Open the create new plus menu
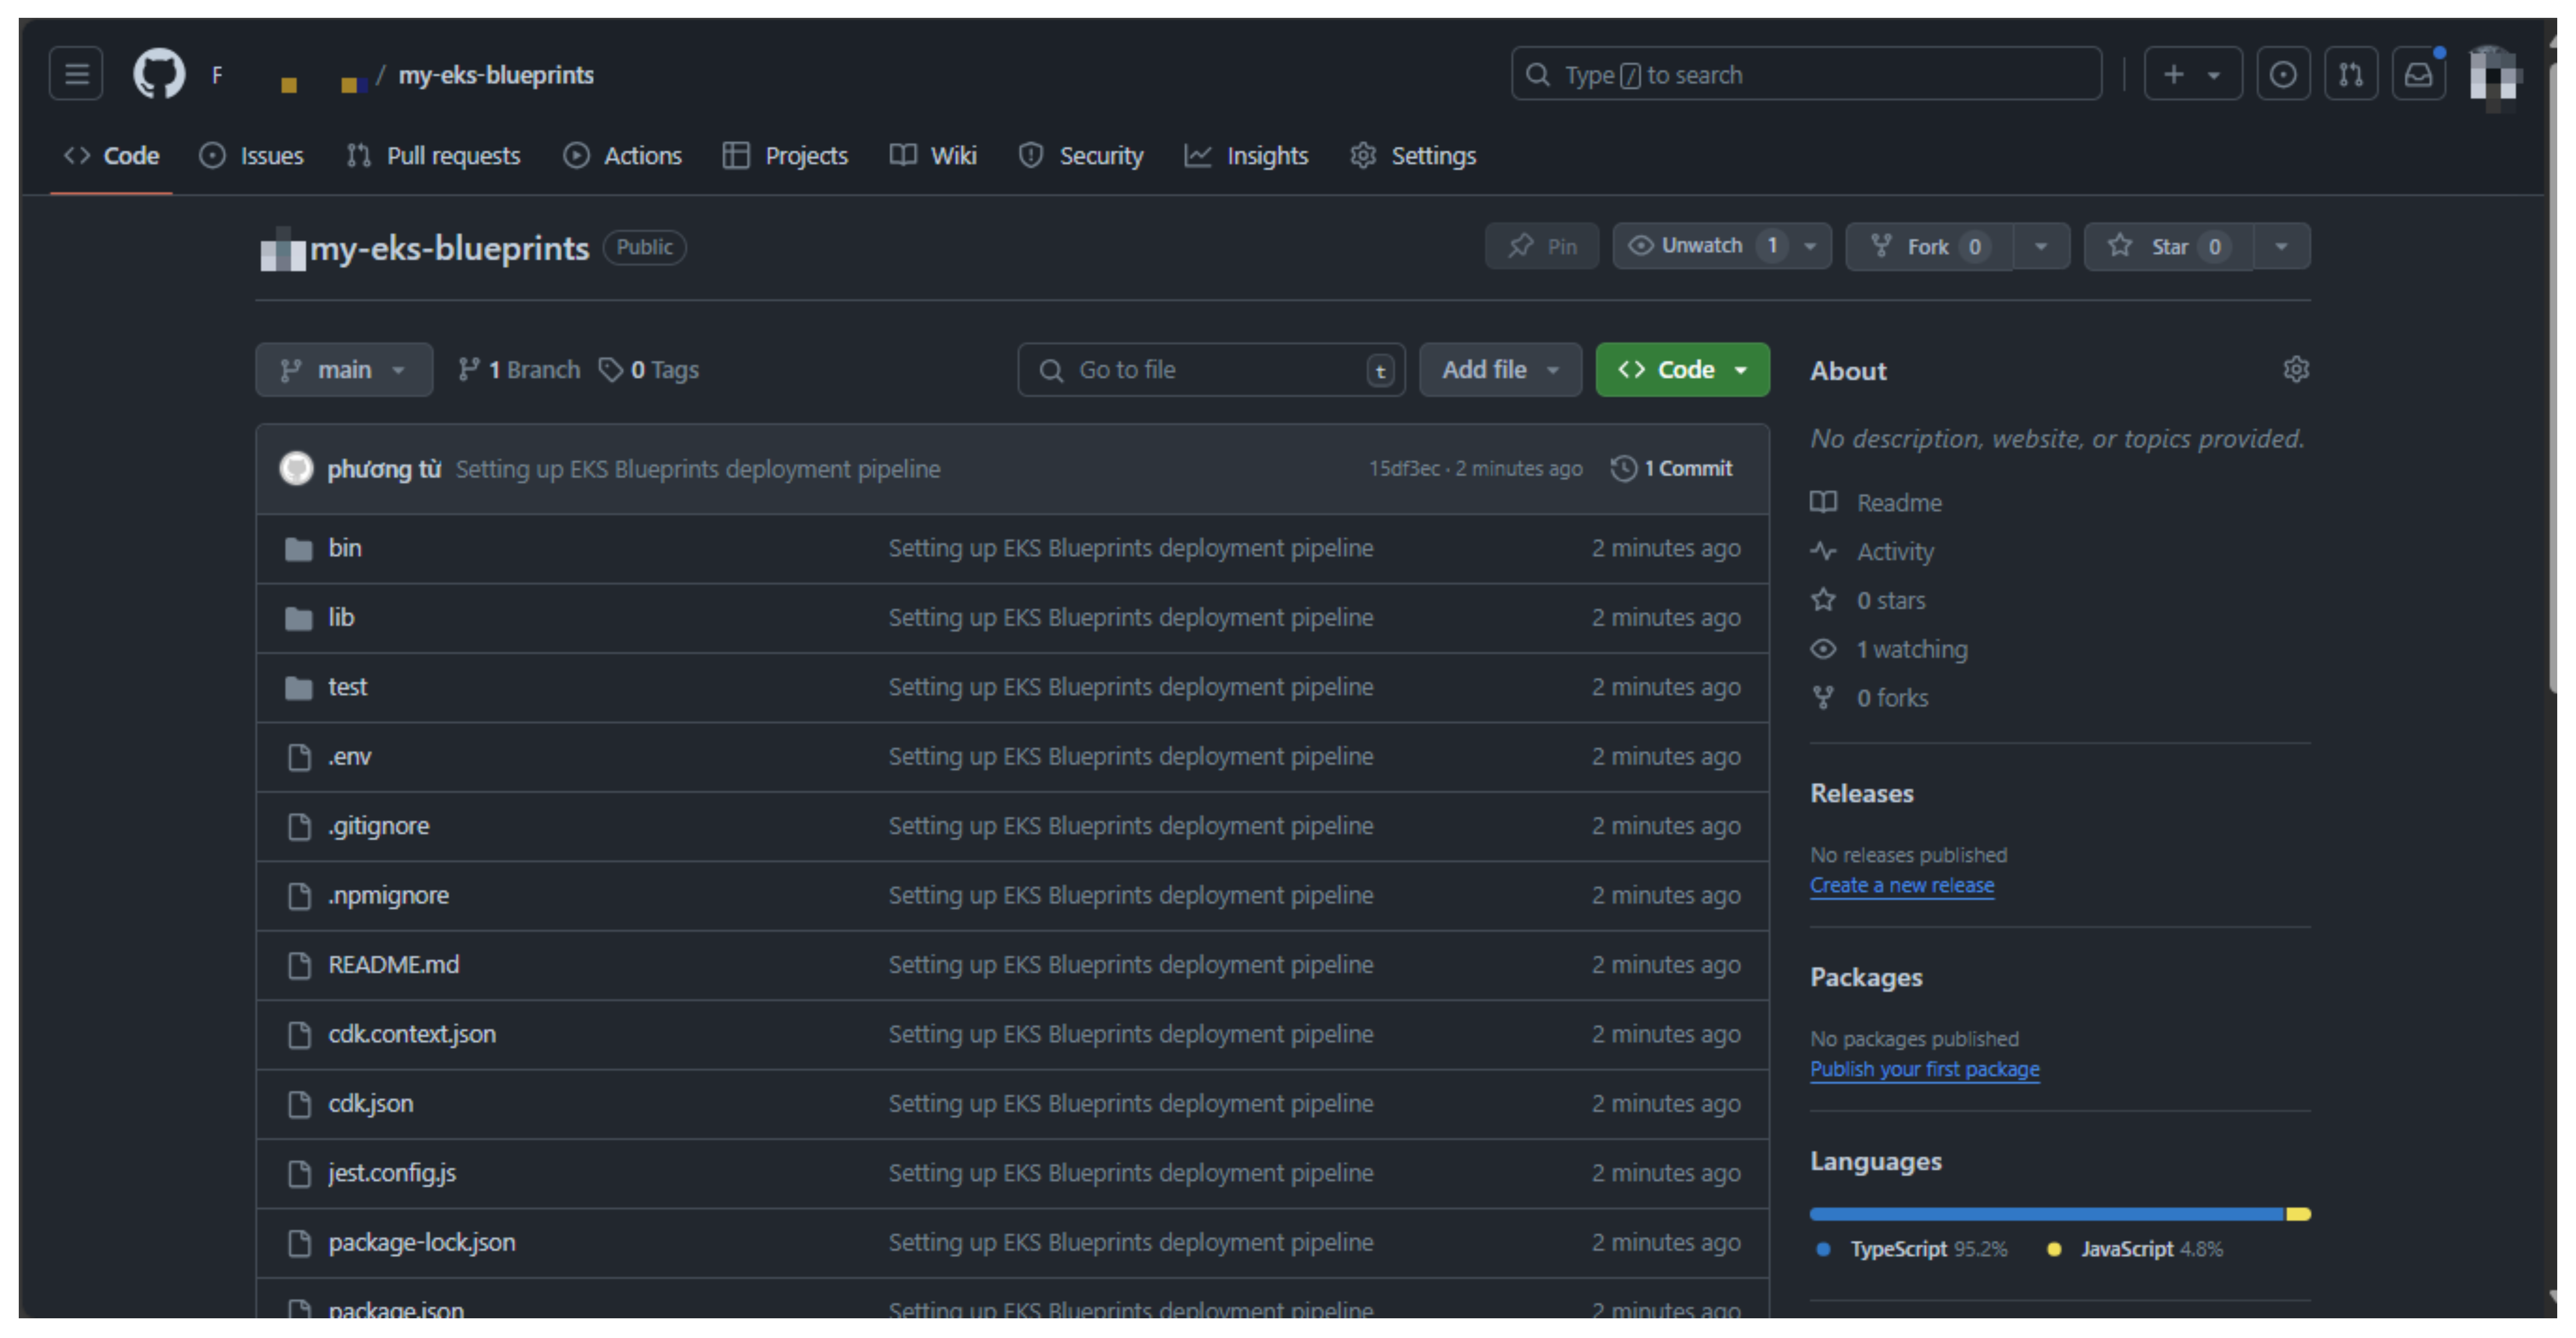2576x1338 pixels. pos(2192,74)
